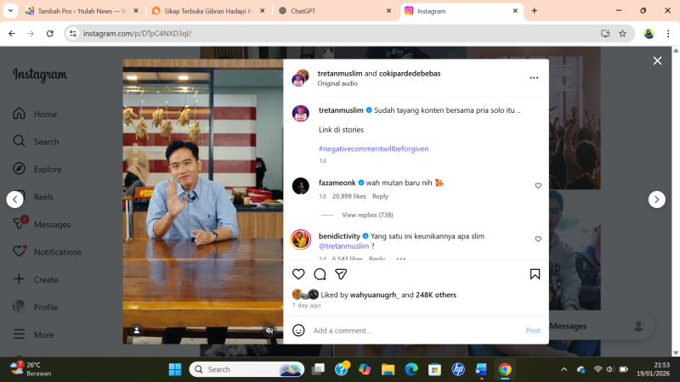The height and width of the screenshot is (382, 680).
Task: View site information icon in address bar
Action: [x=73, y=33]
